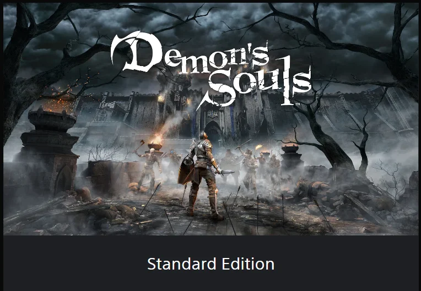Viewport: 421px width, 291px height.
Task: Click the small unlit brazier on the right
Action: [x=290, y=148]
